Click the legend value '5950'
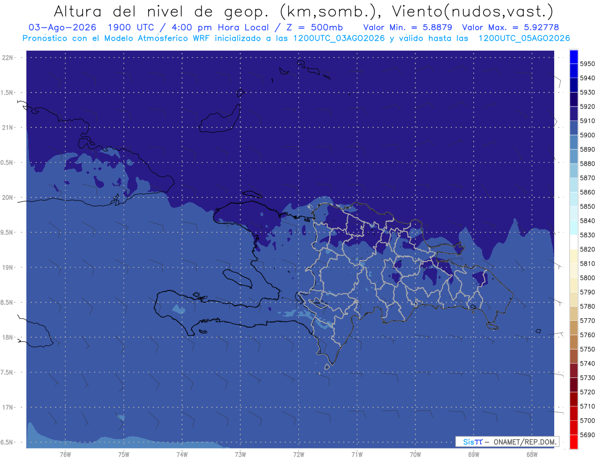The width and height of the screenshot is (597, 461). coord(587,64)
